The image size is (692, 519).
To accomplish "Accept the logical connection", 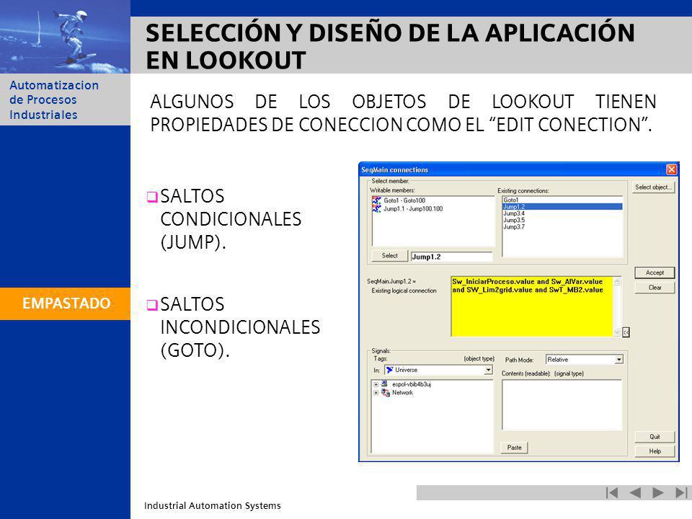I will 655,272.
